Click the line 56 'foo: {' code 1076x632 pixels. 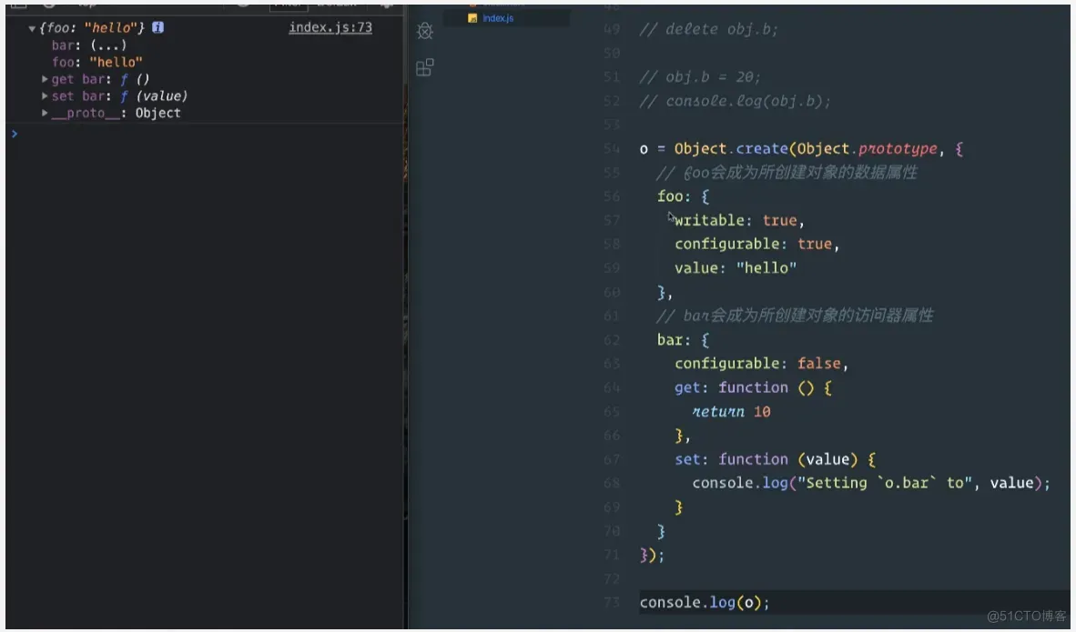[x=683, y=196]
